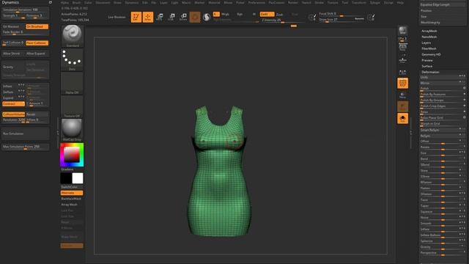Select the Move transform icon

coord(160,17)
